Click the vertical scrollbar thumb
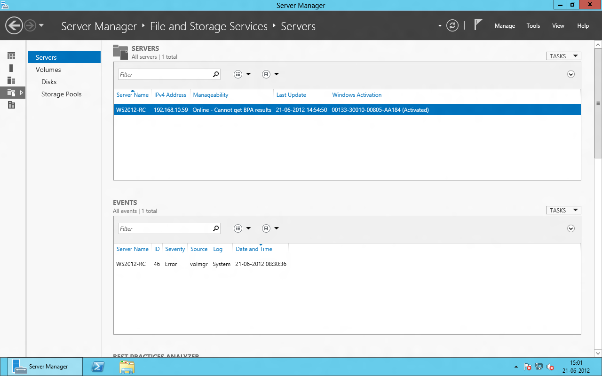The width and height of the screenshot is (602, 376). click(x=598, y=103)
